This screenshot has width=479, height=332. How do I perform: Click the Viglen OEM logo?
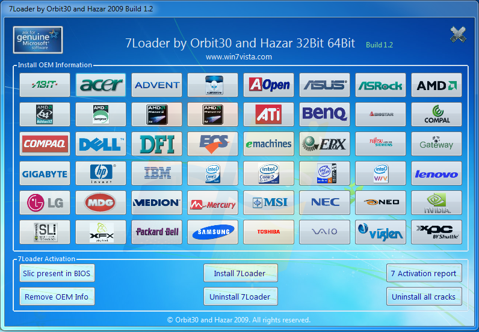pos(380,232)
